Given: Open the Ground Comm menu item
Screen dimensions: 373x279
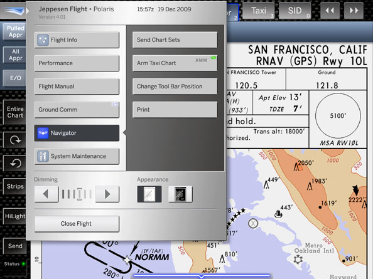Looking at the screenshot, I should click(77, 110).
